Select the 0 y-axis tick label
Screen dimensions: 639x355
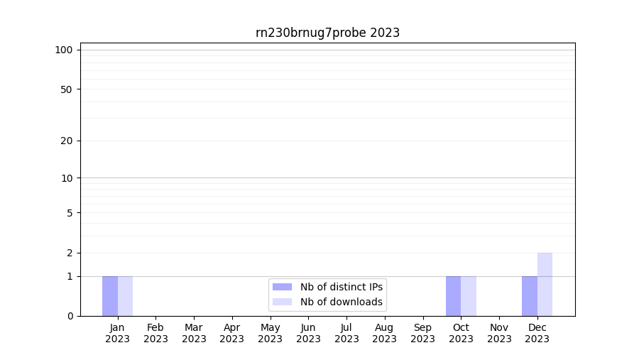point(70,316)
